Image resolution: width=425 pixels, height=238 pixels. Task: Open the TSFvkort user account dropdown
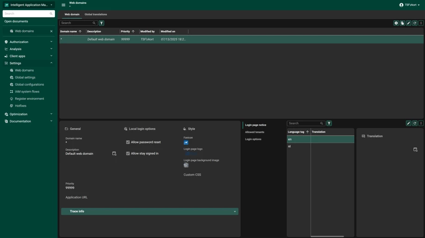(x=409, y=5)
